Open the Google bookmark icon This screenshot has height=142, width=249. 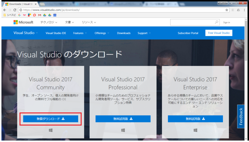tap(19, 15)
